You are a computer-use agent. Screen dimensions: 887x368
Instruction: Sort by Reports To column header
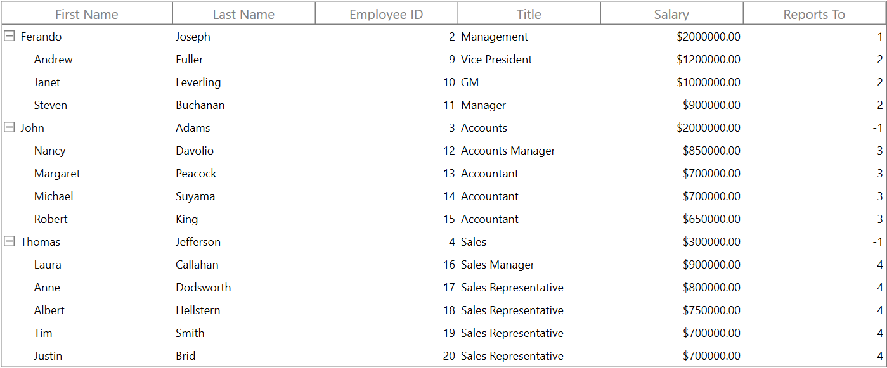click(x=815, y=14)
